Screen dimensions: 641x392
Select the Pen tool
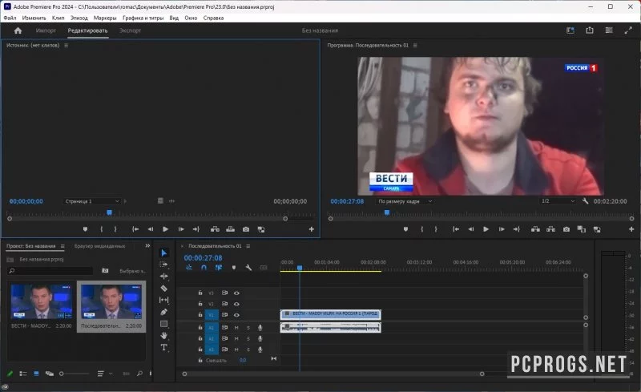coord(163,312)
